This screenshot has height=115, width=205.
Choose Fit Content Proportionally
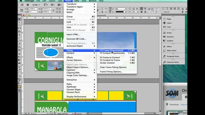pos(117,53)
